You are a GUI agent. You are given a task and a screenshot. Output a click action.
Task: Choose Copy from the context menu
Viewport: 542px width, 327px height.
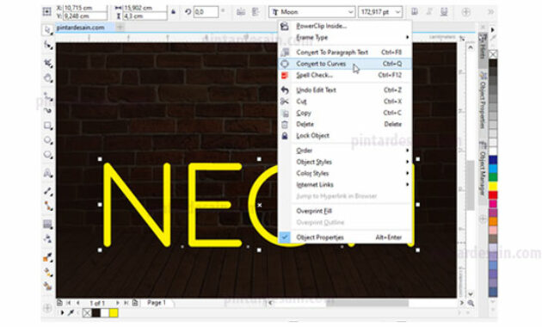click(x=345, y=113)
